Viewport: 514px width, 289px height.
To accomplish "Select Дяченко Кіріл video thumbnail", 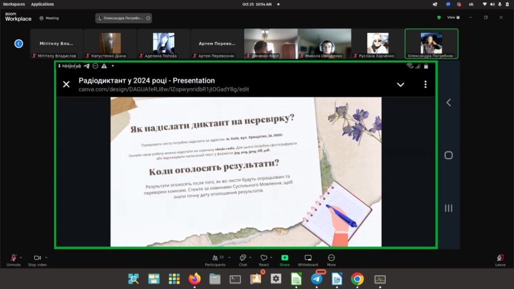I will click(x=271, y=44).
